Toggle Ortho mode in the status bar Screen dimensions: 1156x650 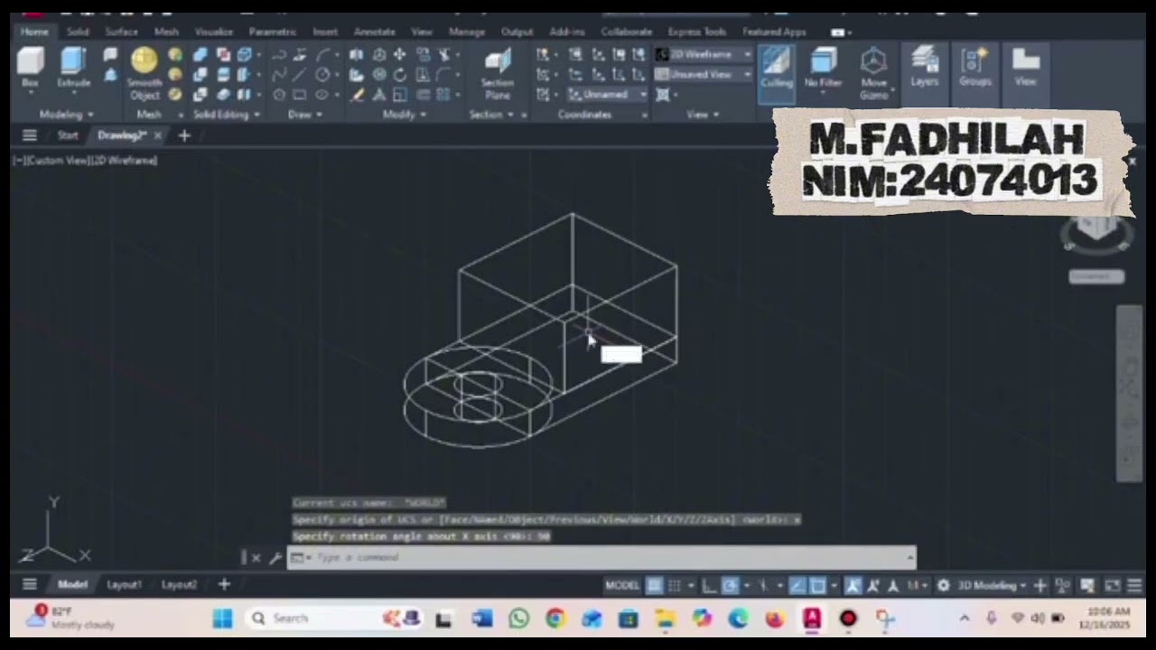(x=710, y=585)
